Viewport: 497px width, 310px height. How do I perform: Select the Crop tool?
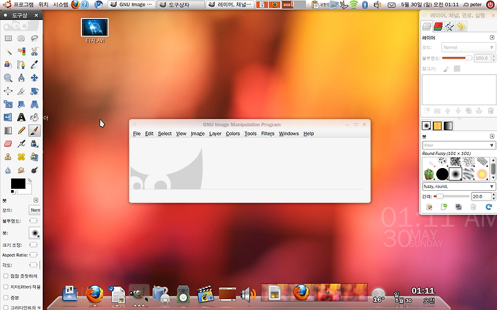[x=21, y=91]
